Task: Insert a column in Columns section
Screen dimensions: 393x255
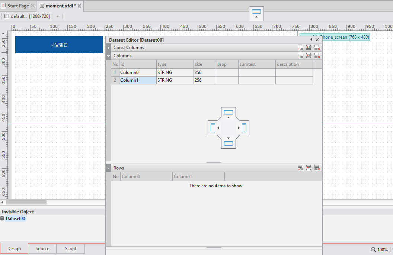Action: 309,56
